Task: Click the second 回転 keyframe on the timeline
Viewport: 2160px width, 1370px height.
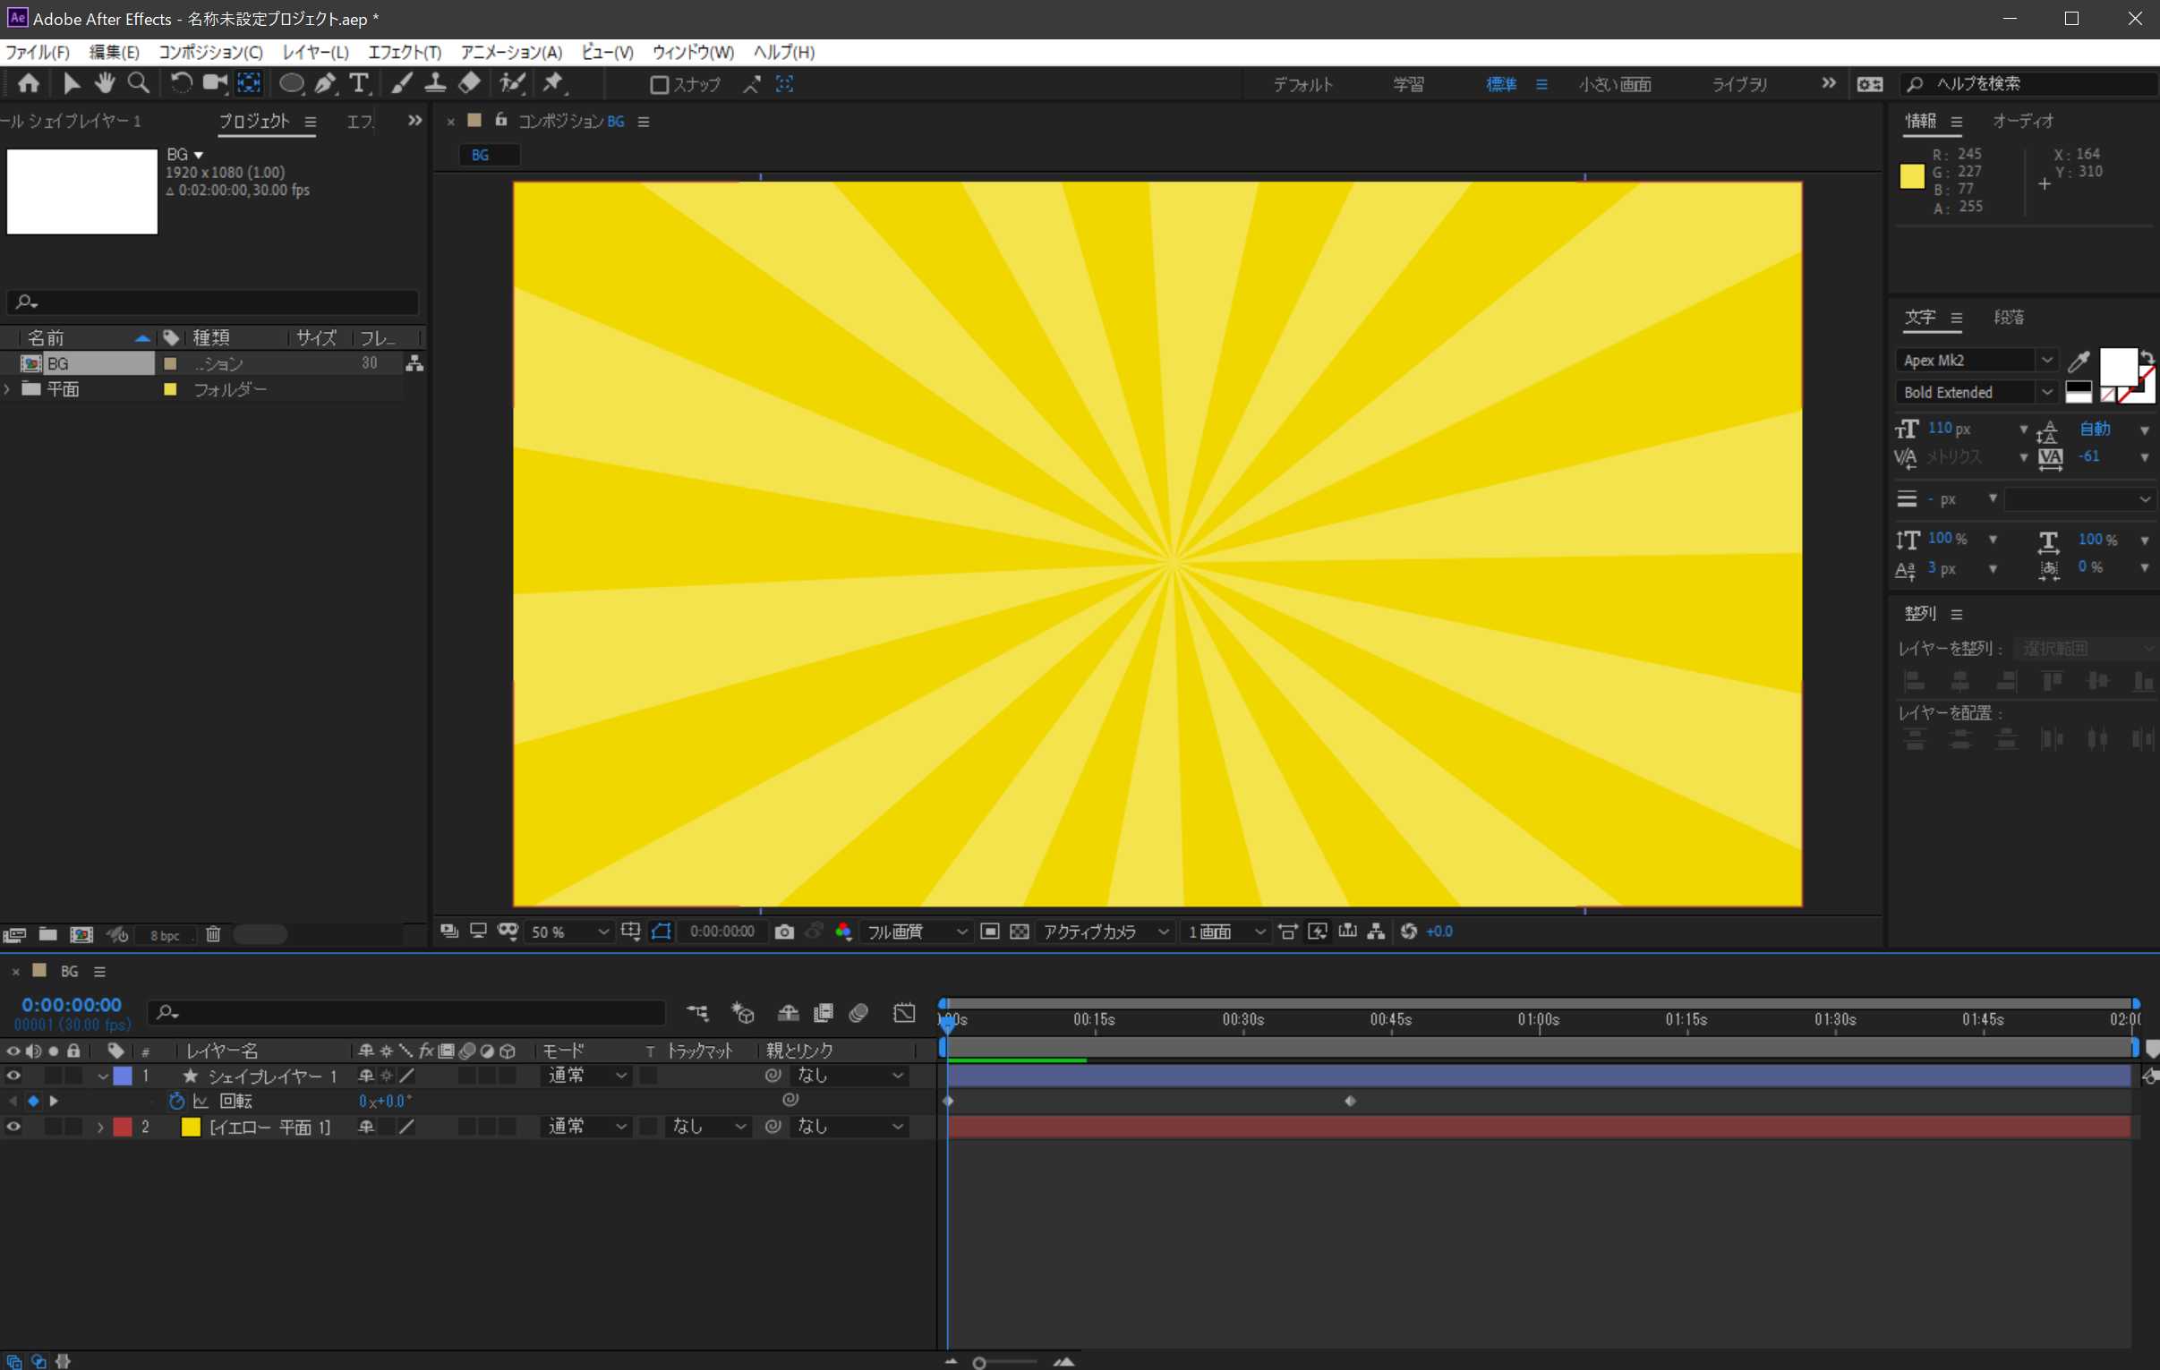Action: click(1350, 1101)
